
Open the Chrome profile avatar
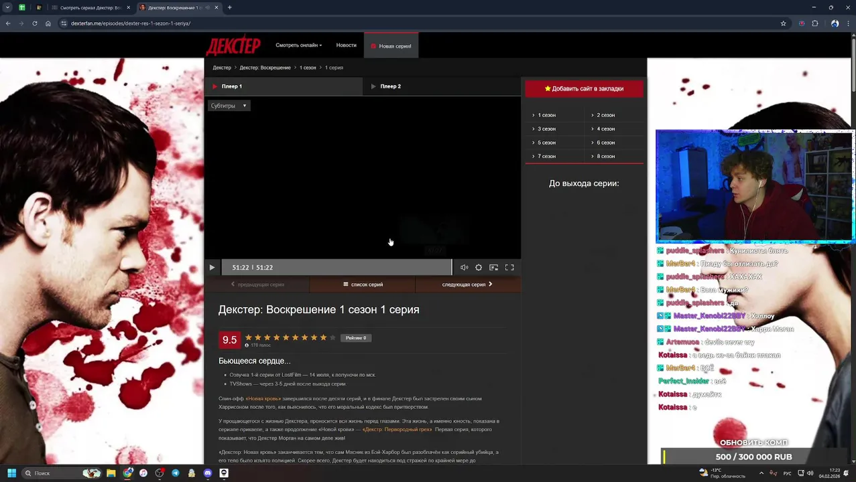(835, 23)
